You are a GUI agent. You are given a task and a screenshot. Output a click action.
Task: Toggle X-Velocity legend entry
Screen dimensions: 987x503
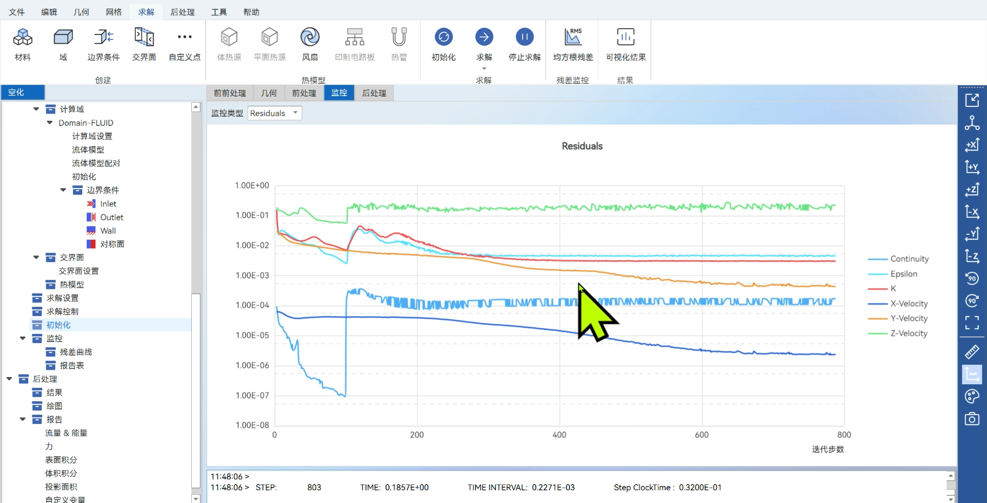898,304
